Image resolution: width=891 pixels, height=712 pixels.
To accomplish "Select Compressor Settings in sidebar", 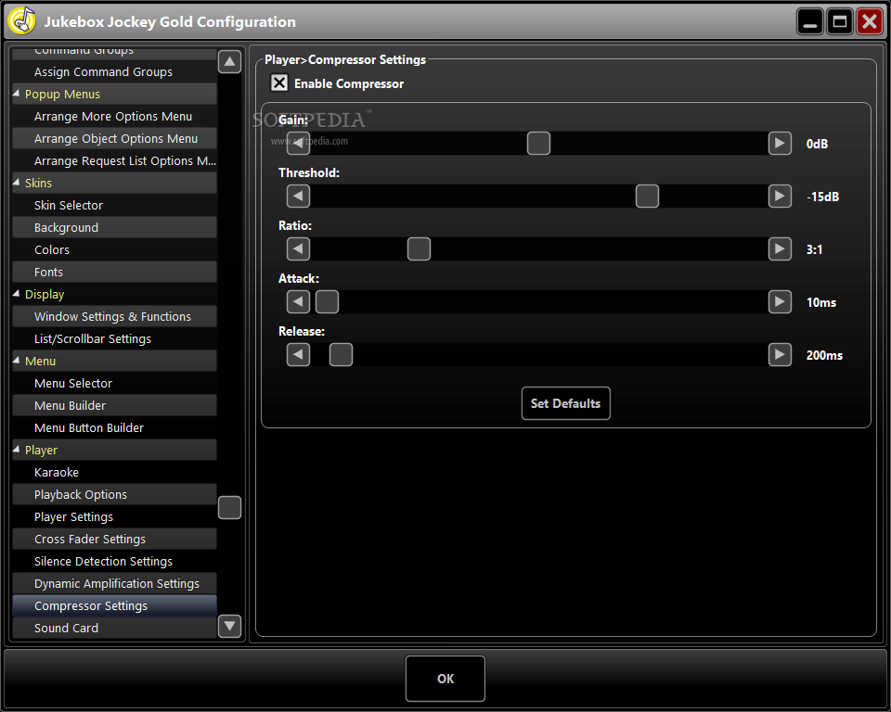I will (x=114, y=605).
